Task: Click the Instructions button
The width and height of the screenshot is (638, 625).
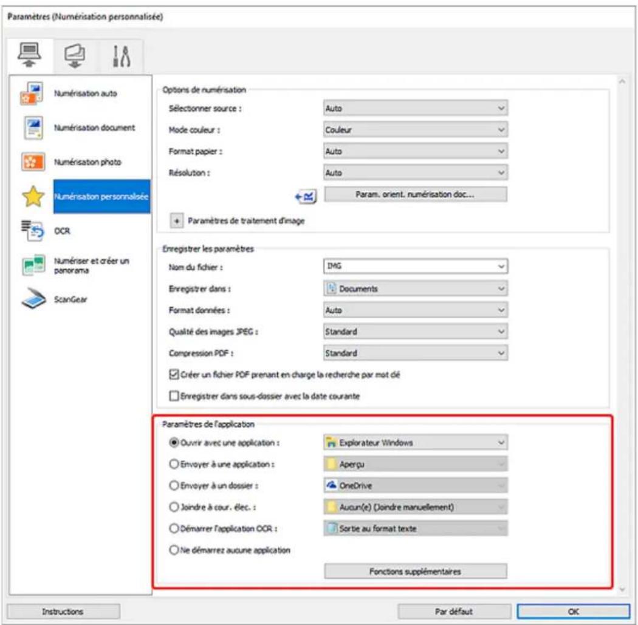Action: pos(63,612)
